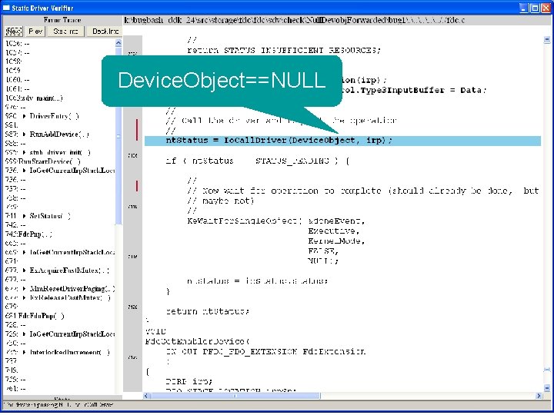This screenshot has width=554, height=415.
Task: Click the 'if ( ntStatus STATUS_PENDING )' line
Action: [258, 161]
